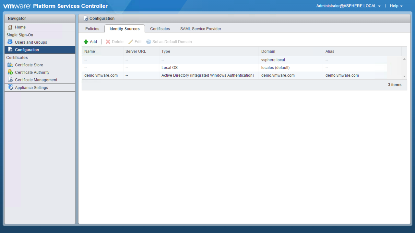Click the Certificate Management icon

click(x=10, y=80)
